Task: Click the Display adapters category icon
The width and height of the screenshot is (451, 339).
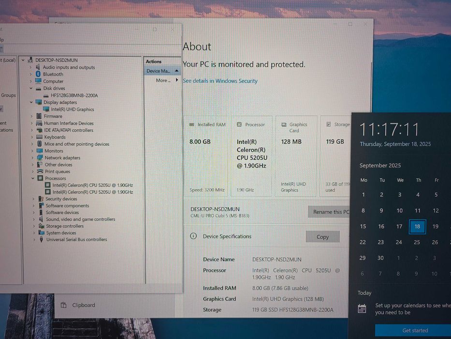Action: (x=39, y=102)
